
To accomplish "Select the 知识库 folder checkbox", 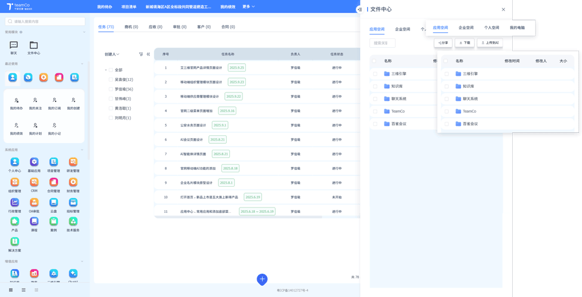I will pyautogui.click(x=446, y=86).
